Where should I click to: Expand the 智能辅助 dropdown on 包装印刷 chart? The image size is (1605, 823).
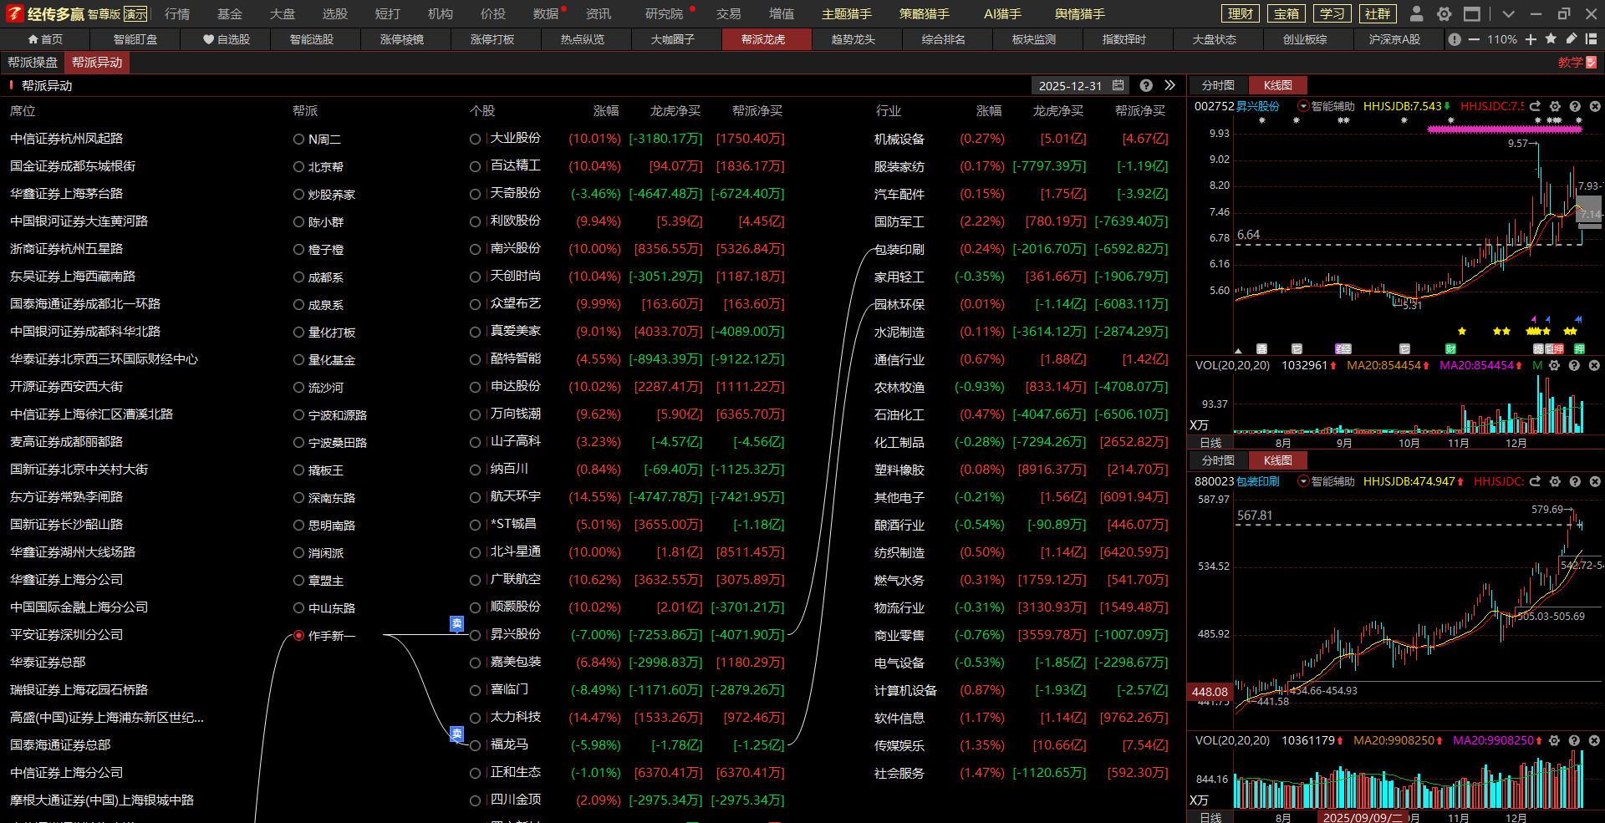coord(1302,481)
